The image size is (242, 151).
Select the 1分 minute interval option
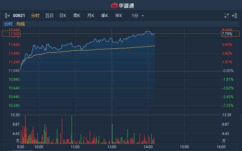[x=135, y=16]
